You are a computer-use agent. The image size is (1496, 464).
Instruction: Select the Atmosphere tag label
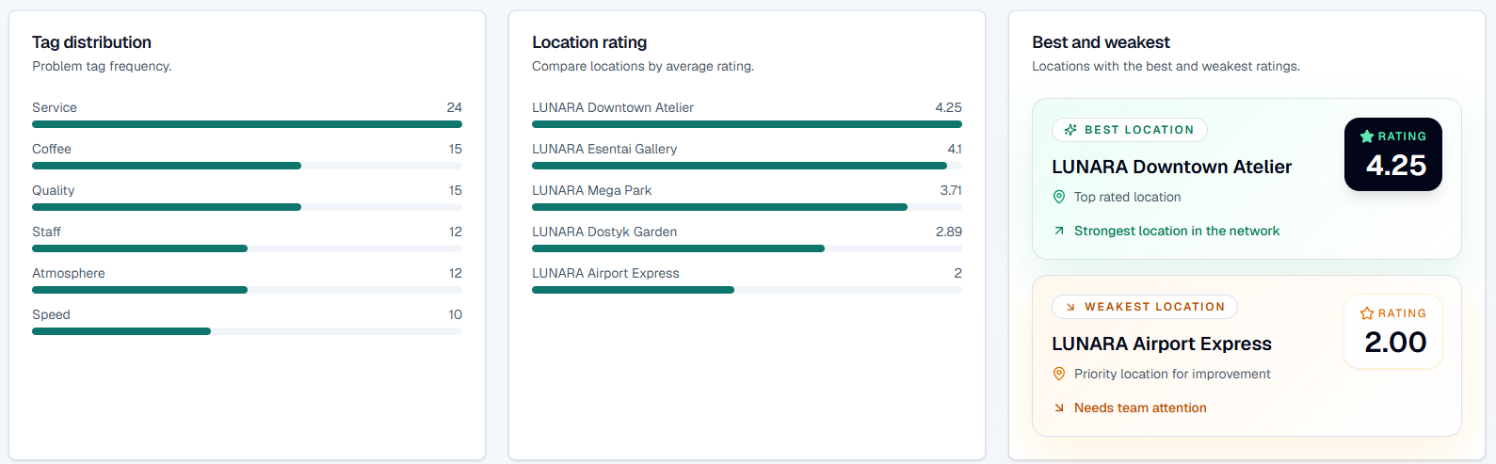tap(69, 273)
